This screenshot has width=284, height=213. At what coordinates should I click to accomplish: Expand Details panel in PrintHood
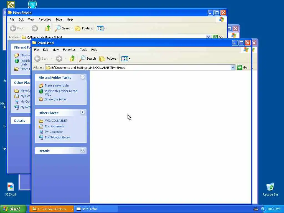(x=82, y=150)
